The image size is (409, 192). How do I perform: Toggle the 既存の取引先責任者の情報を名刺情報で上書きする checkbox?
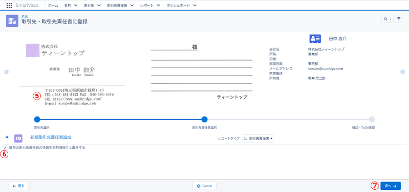point(5,148)
